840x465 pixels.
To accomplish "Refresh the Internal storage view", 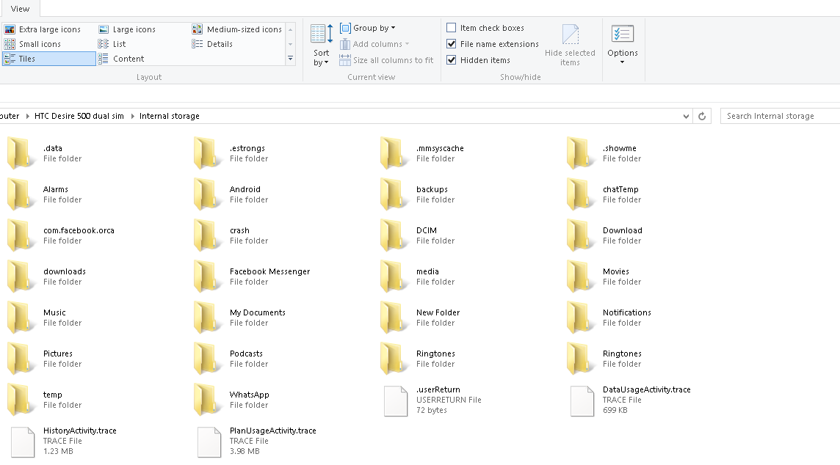I will point(702,116).
